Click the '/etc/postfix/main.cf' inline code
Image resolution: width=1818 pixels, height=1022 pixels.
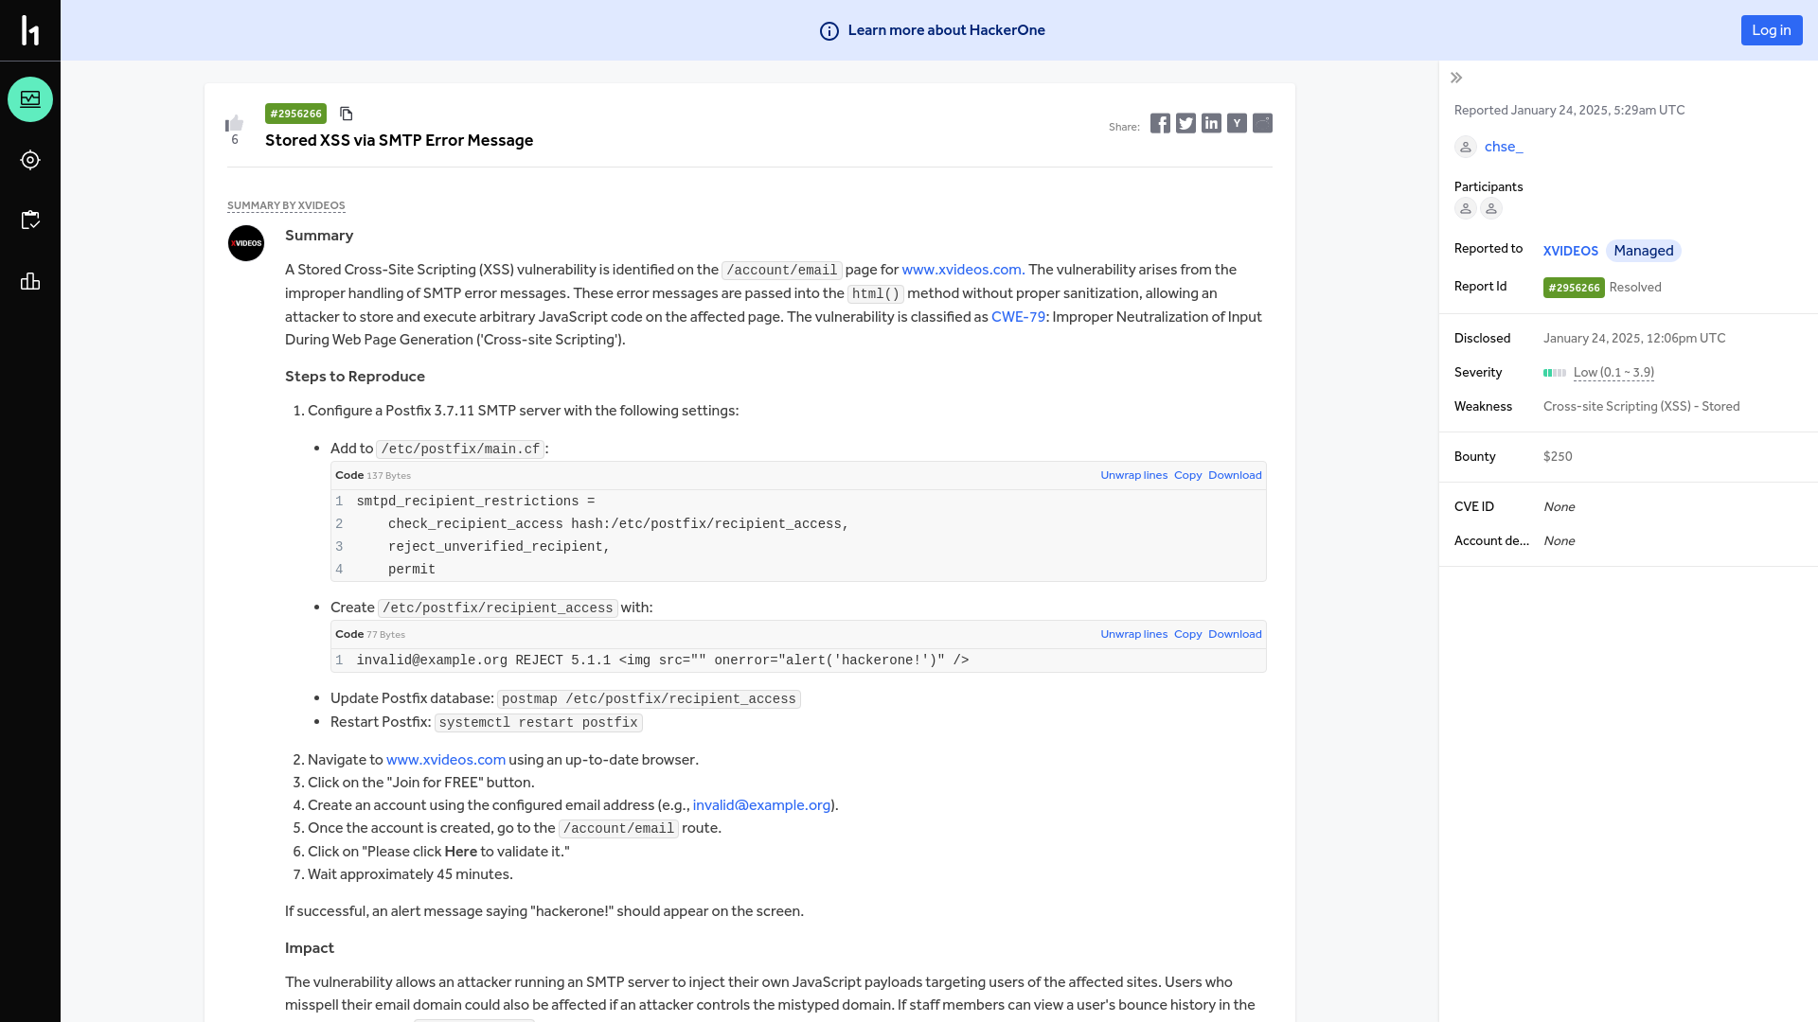pyautogui.click(x=460, y=449)
